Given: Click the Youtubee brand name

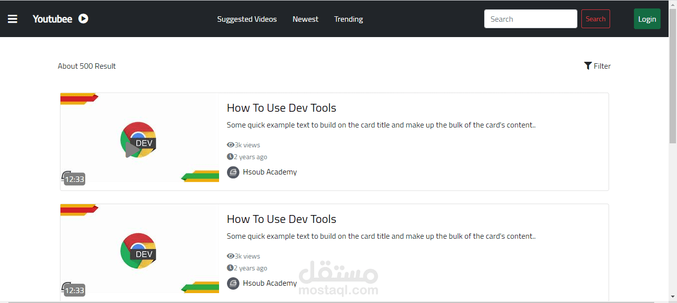Looking at the screenshot, I should pyautogui.click(x=53, y=19).
